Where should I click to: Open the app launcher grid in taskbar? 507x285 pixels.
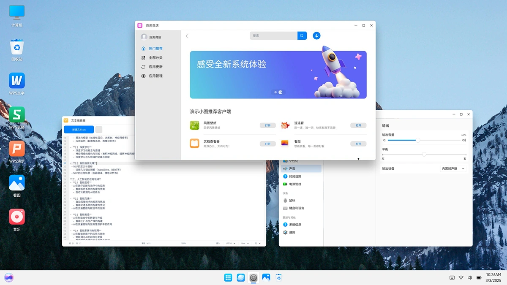228,277
